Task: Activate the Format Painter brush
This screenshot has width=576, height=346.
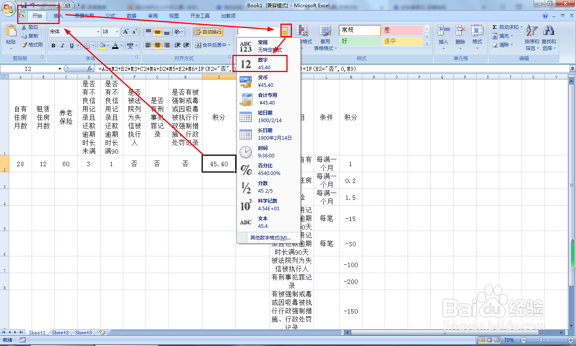Action: [x=24, y=45]
